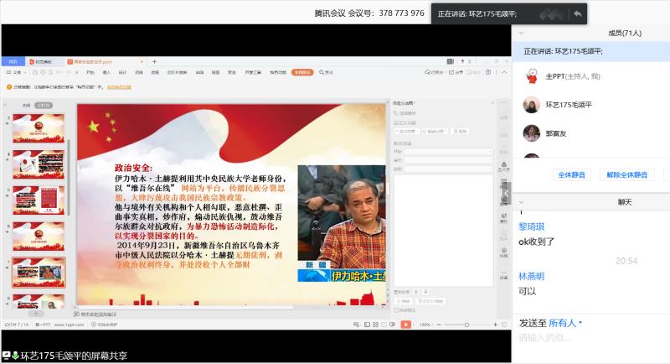Select member 主PPT host entry

click(591, 76)
